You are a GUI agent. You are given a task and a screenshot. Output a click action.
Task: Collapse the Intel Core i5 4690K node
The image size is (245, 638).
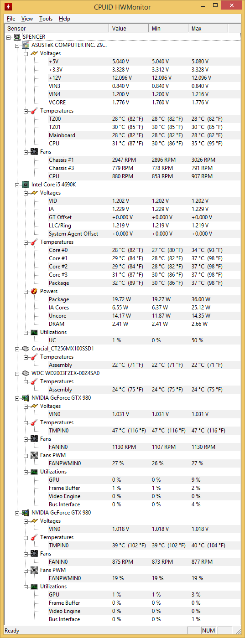coord(17,185)
